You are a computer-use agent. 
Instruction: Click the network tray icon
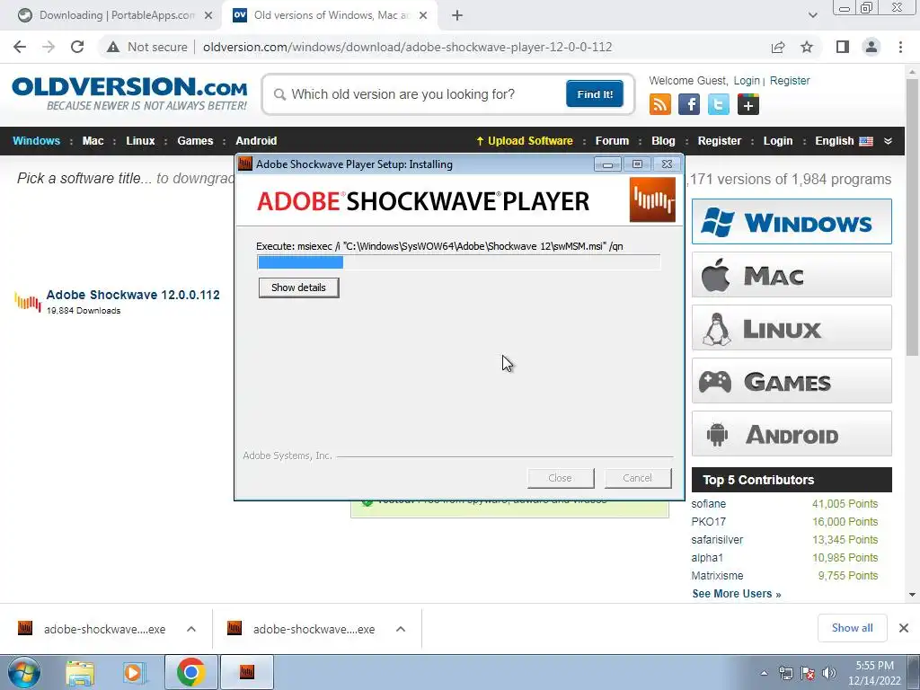785,673
